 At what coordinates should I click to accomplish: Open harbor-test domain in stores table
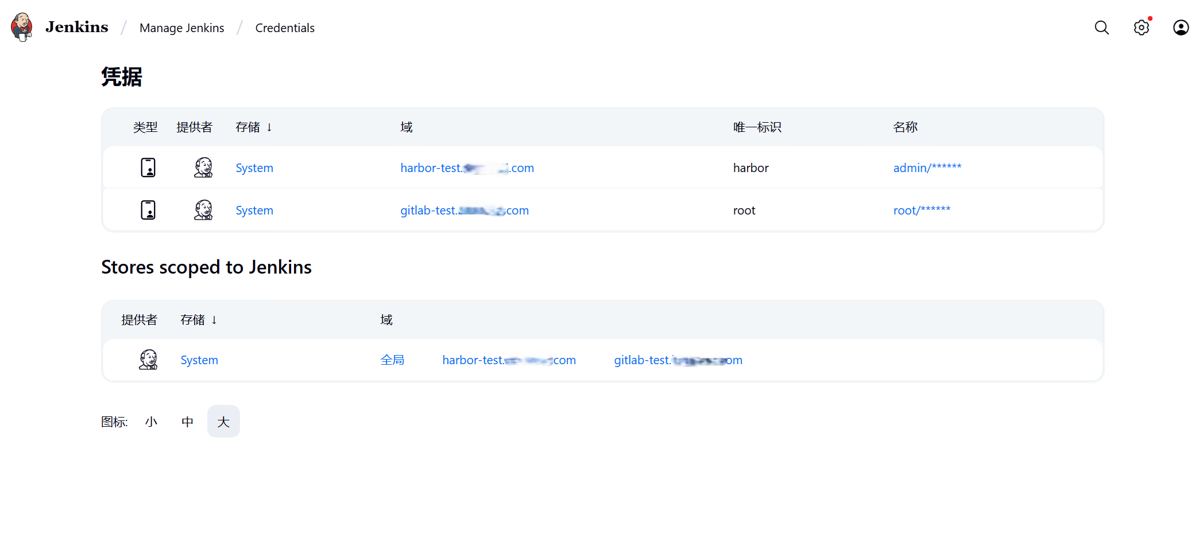click(x=509, y=360)
